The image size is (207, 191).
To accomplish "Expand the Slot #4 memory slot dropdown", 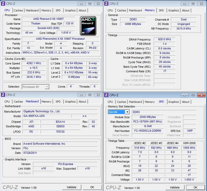I will coord(127,112).
